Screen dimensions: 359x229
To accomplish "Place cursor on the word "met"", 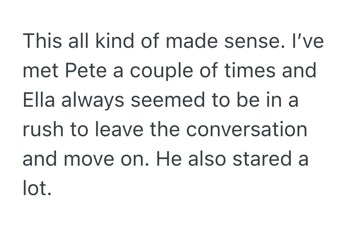I will [x=41, y=70].
